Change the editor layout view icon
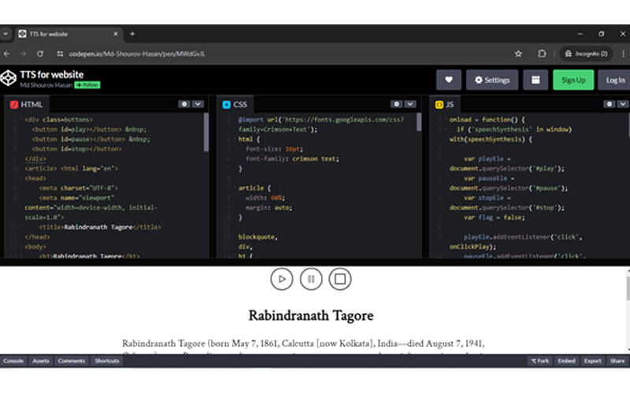The width and height of the screenshot is (630, 394). (535, 80)
